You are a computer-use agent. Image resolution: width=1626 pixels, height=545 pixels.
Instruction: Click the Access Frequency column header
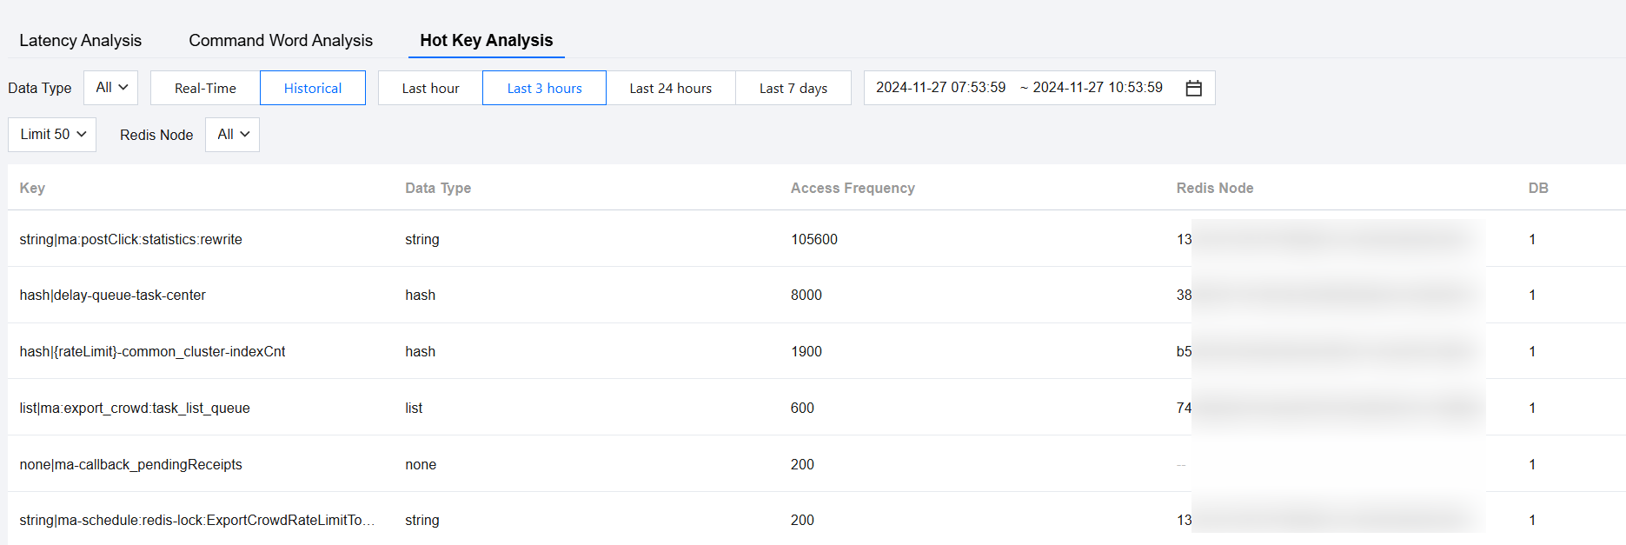tap(852, 188)
